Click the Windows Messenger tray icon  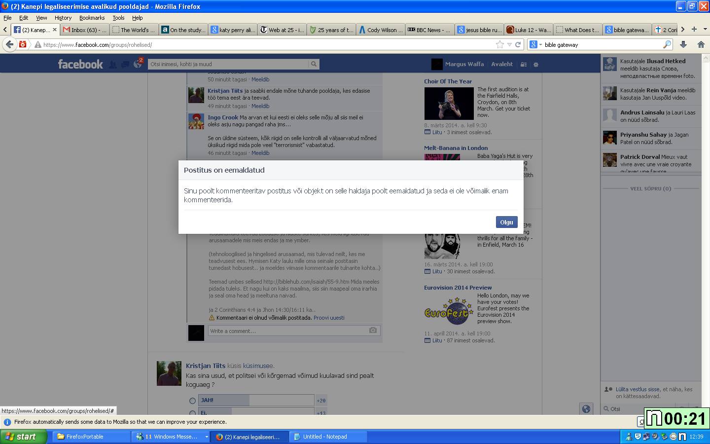point(629,437)
